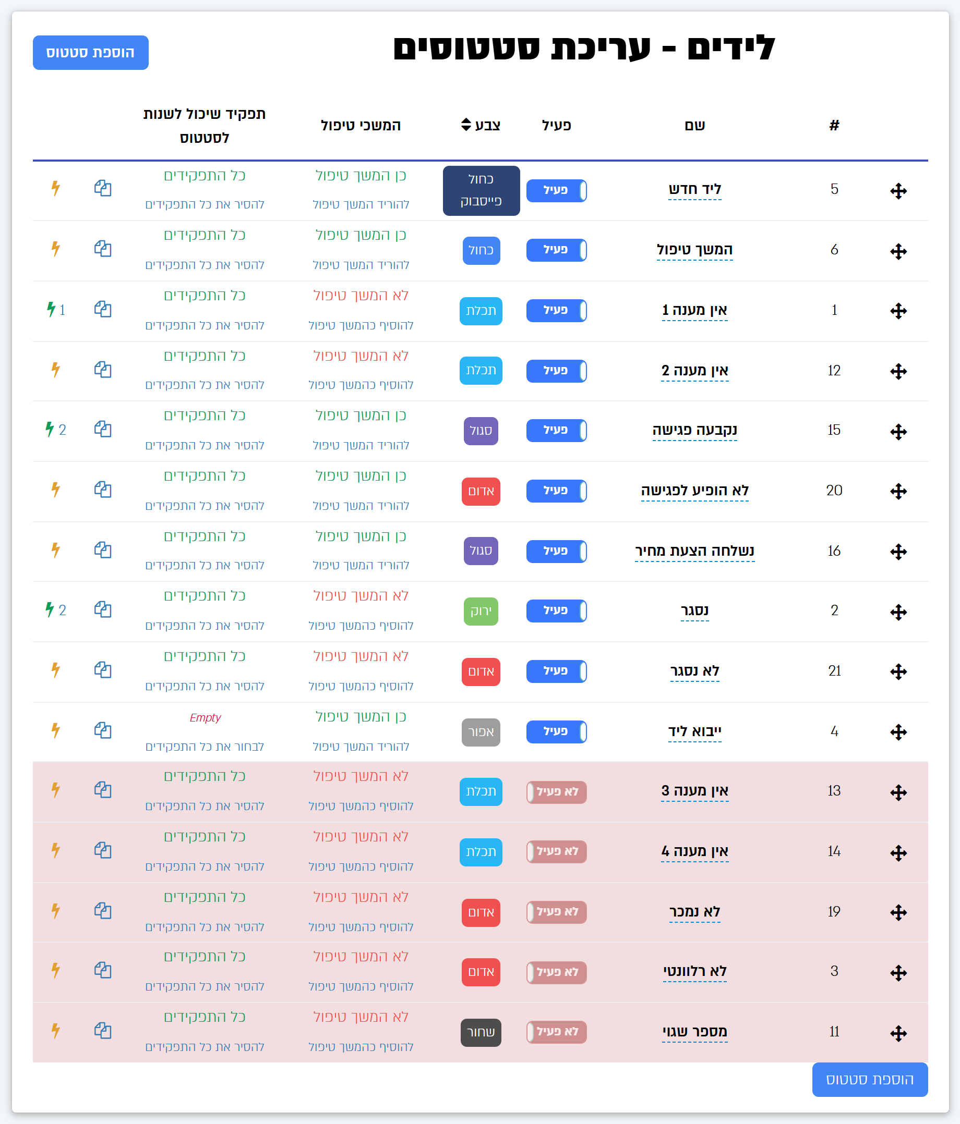Screen dimensions: 960x1124
Task: Toggle active switch for אין מענה 2
Action: coord(556,371)
